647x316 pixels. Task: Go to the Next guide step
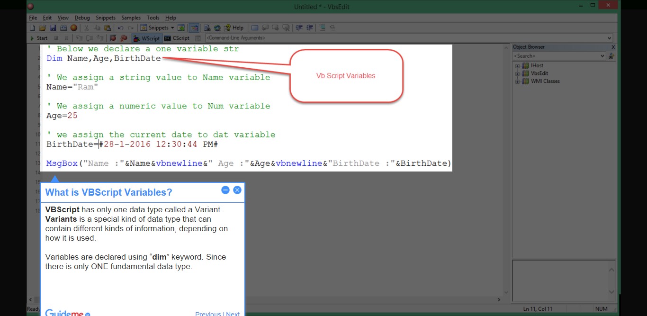[x=233, y=314]
